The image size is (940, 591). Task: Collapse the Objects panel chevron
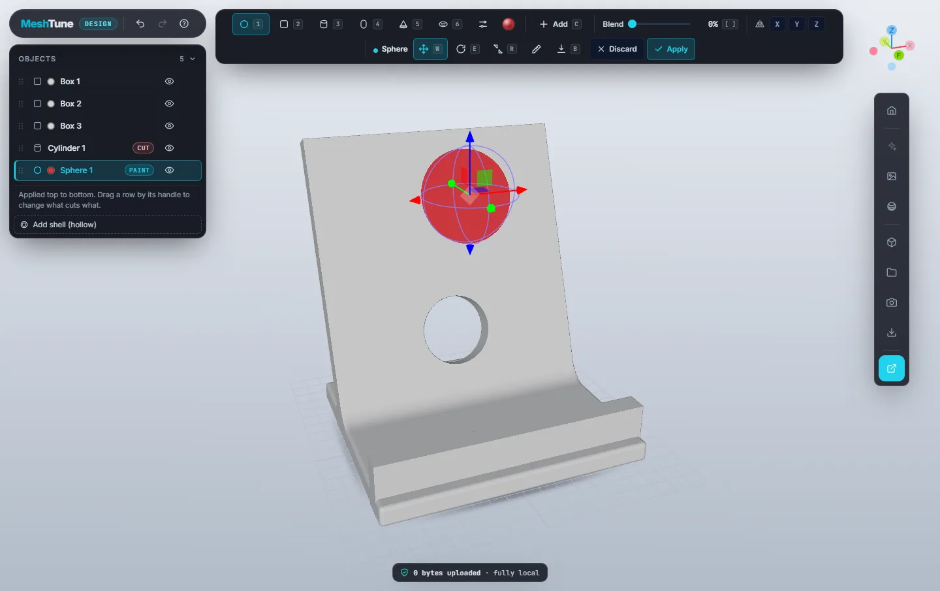pos(193,59)
